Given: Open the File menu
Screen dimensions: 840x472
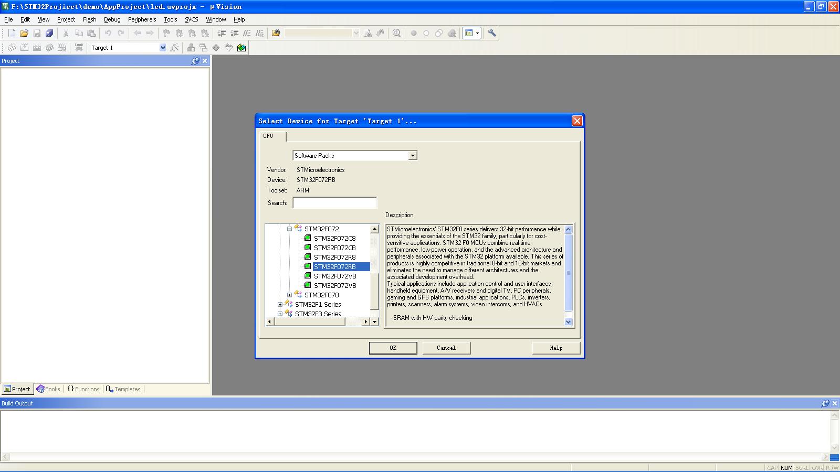Looking at the screenshot, I should click(8, 19).
